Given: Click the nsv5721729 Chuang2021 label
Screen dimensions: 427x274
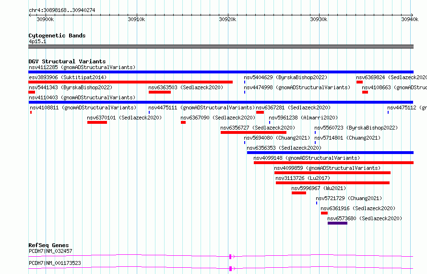Looking at the screenshot, I should coord(349,198).
